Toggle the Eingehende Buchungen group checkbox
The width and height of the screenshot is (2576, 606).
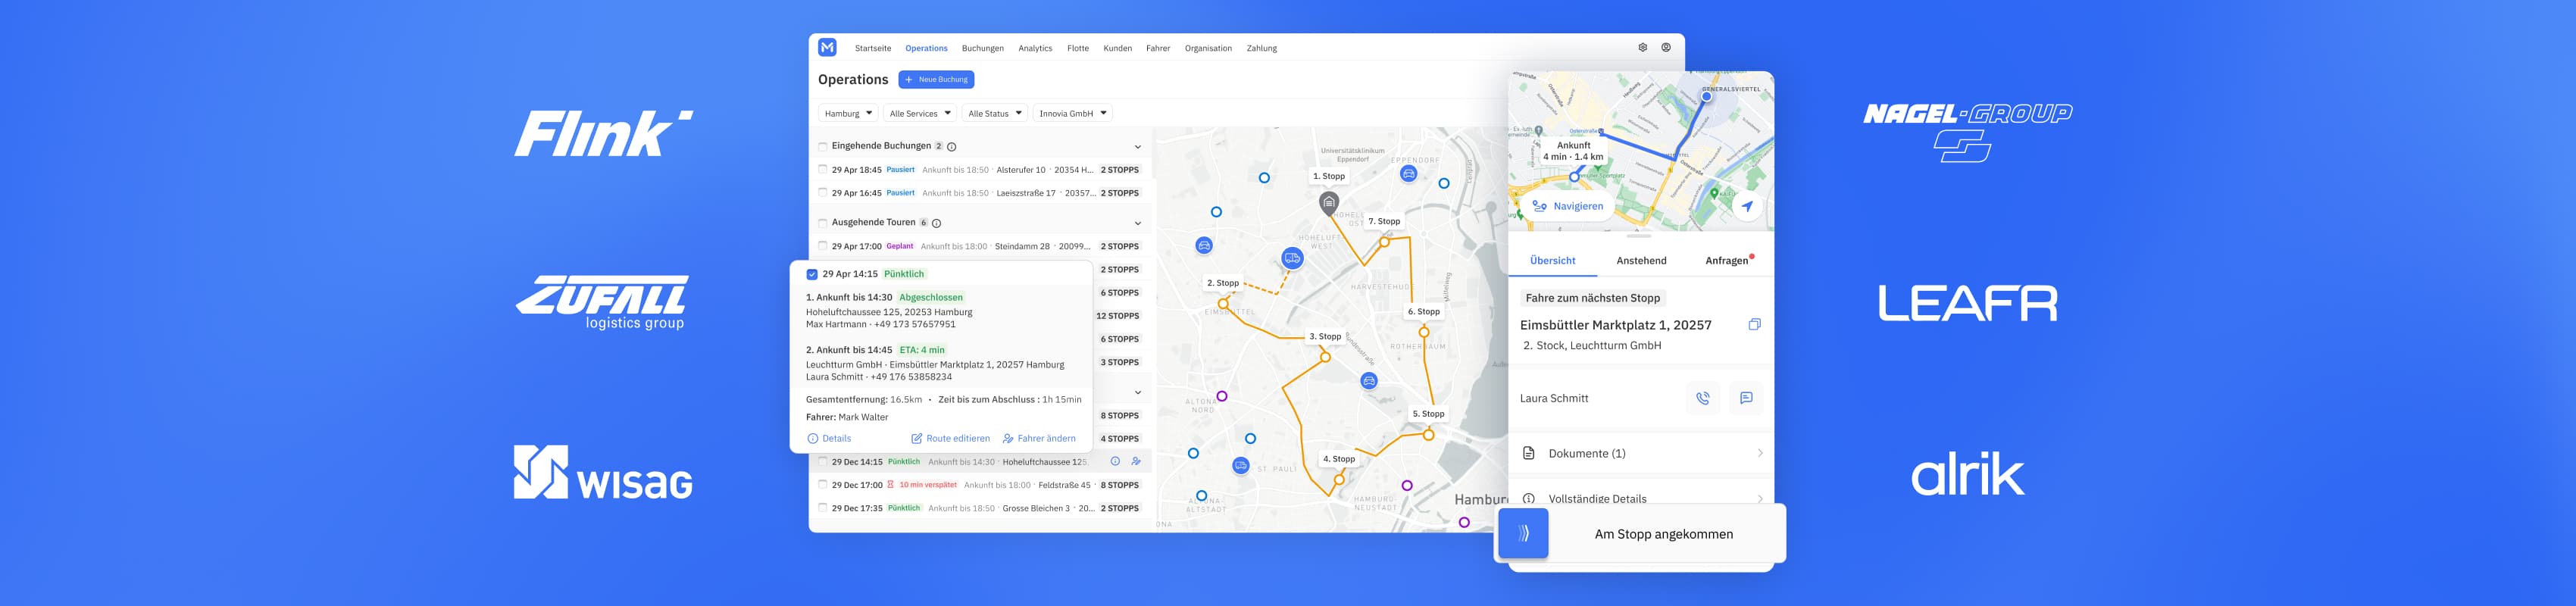[x=823, y=146]
